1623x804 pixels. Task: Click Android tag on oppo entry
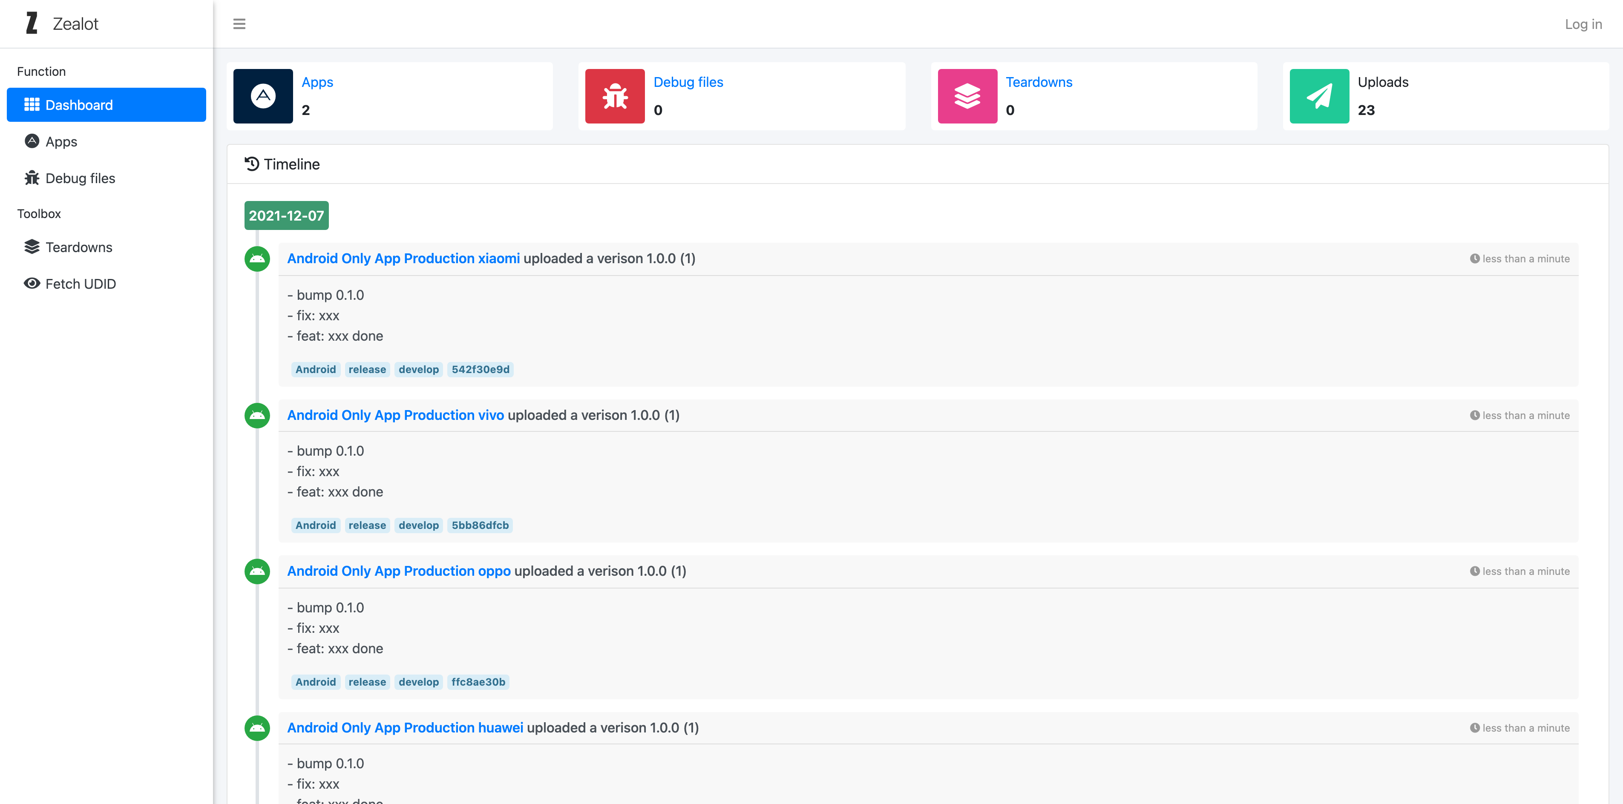pos(316,682)
